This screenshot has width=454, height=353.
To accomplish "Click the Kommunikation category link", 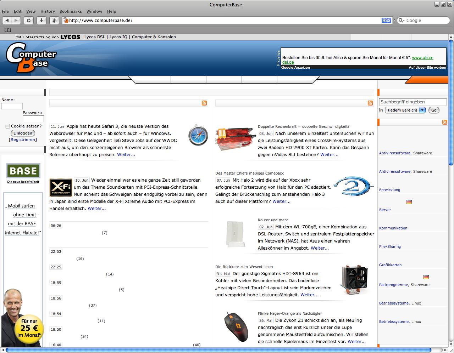I will tap(393, 228).
